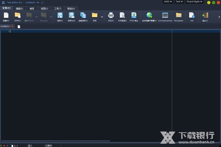The image size is (221, 147).
Task: Open the Untitled1~ title dropdown
Action: point(32,3)
